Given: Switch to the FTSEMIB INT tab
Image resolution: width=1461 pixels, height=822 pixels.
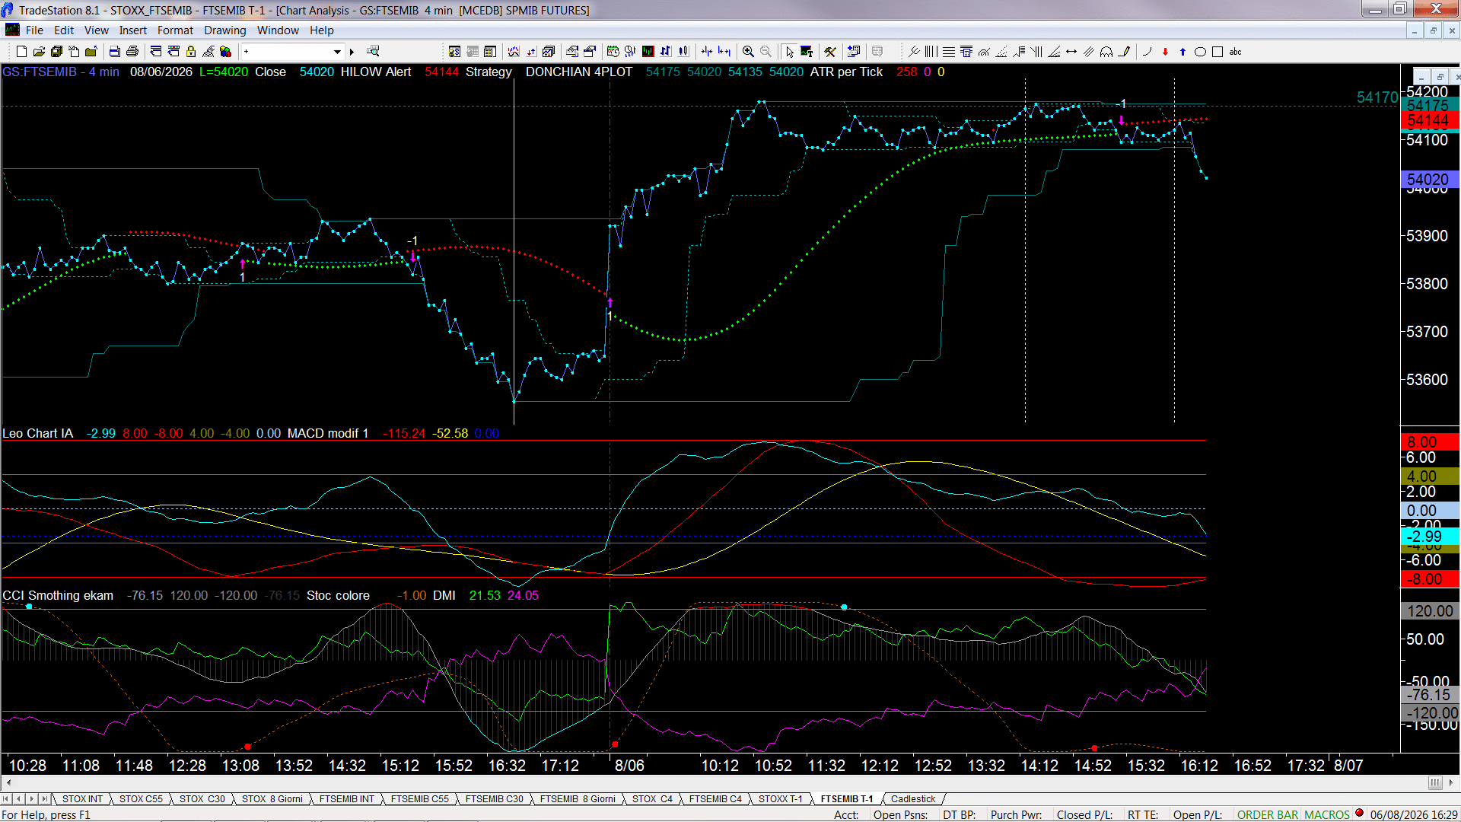Looking at the screenshot, I should 346,799.
